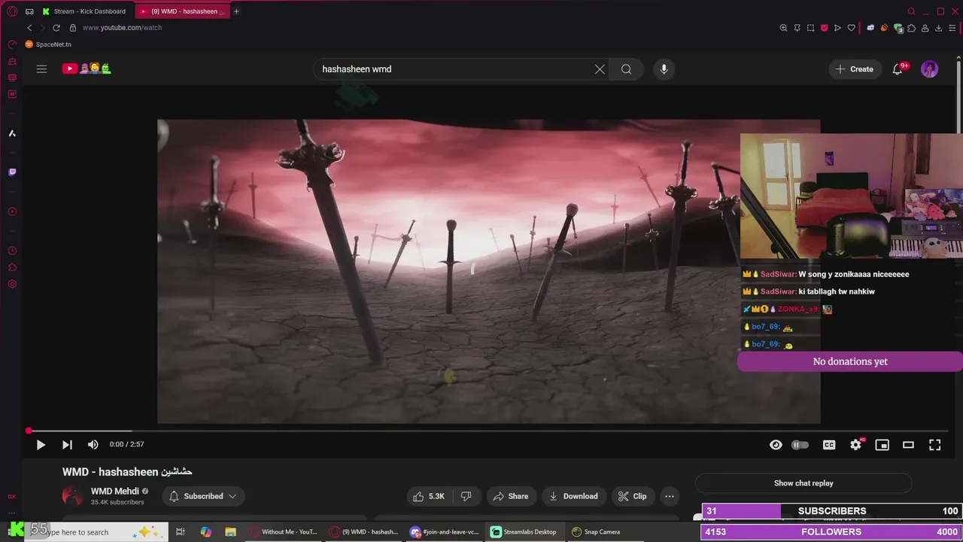Open File Explorer from the taskbar
Screen dimensions: 963x542
click(x=230, y=532)
